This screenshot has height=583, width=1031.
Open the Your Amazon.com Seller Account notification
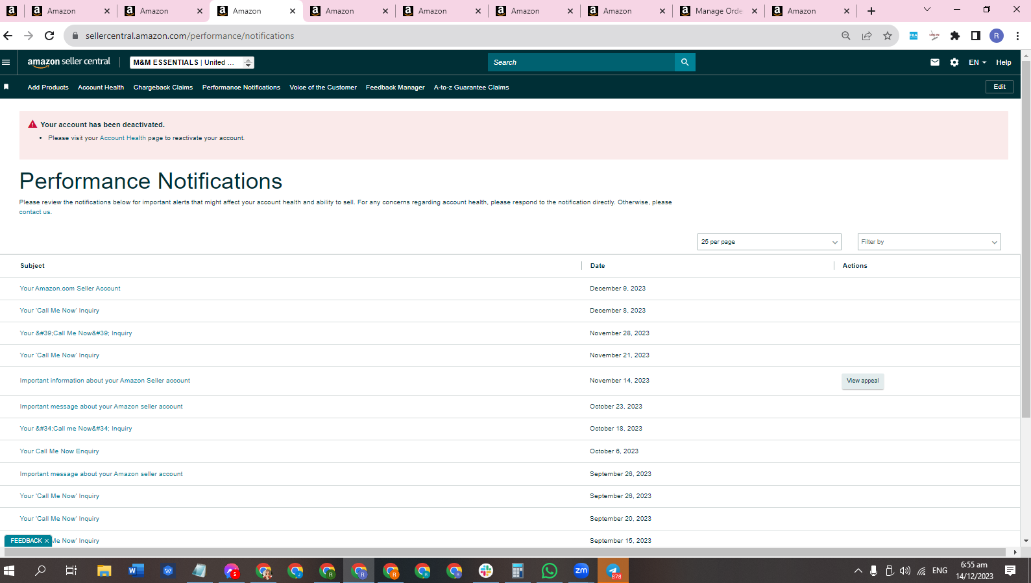pos(70,289)
